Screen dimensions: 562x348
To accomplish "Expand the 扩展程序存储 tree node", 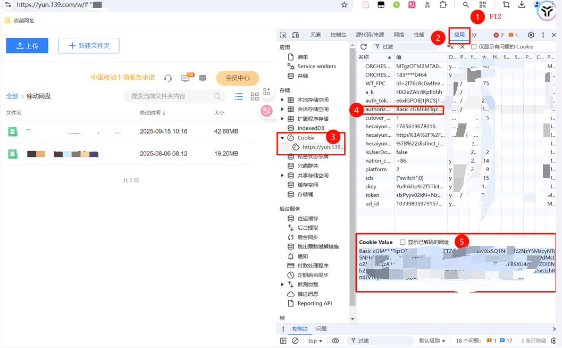I will point(282,119).
